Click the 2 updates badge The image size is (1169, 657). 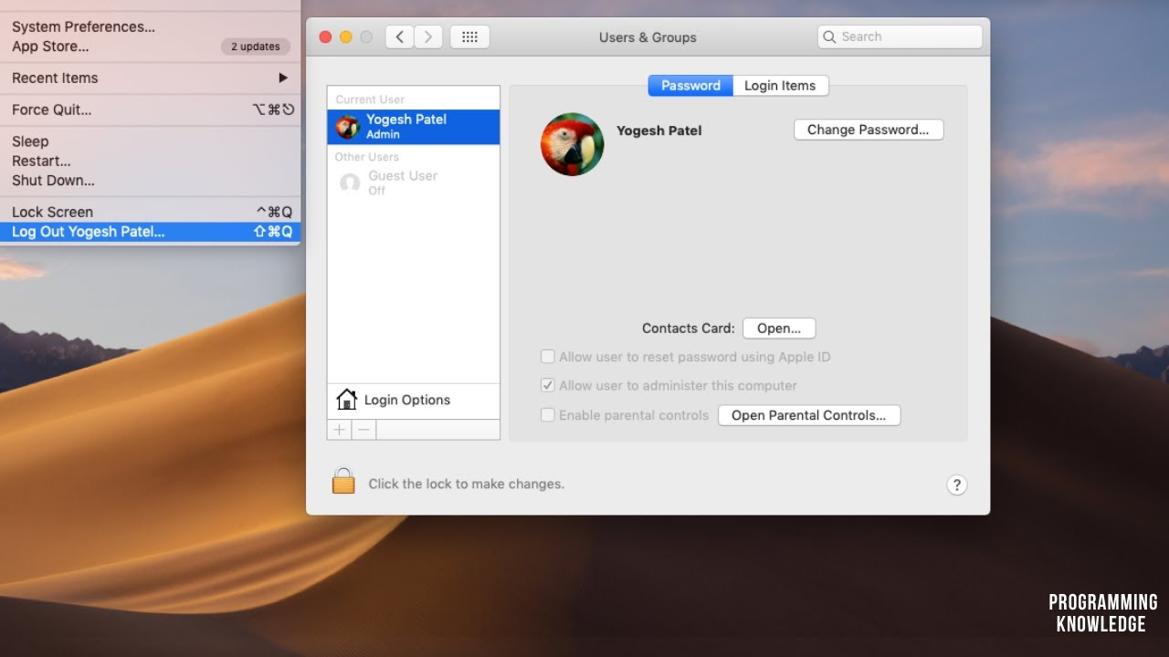click(x=256, y=47)
